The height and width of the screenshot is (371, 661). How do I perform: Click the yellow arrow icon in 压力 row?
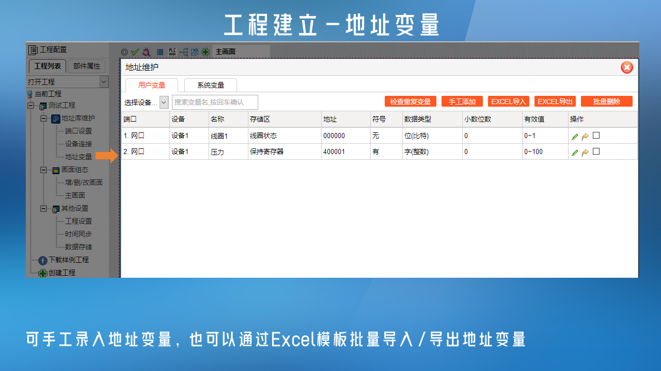(x=585, y=153)
